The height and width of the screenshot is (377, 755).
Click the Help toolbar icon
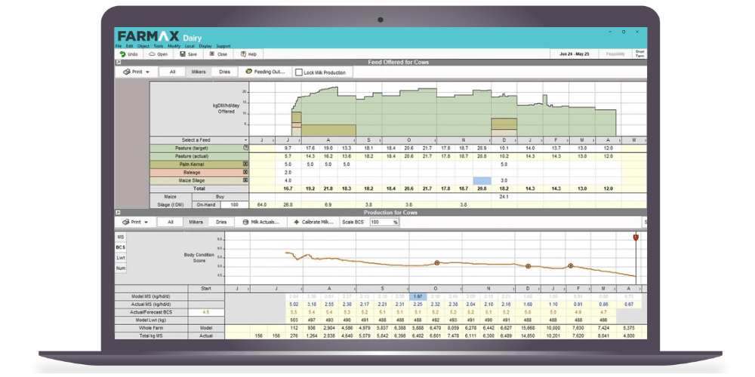point(243,54)
